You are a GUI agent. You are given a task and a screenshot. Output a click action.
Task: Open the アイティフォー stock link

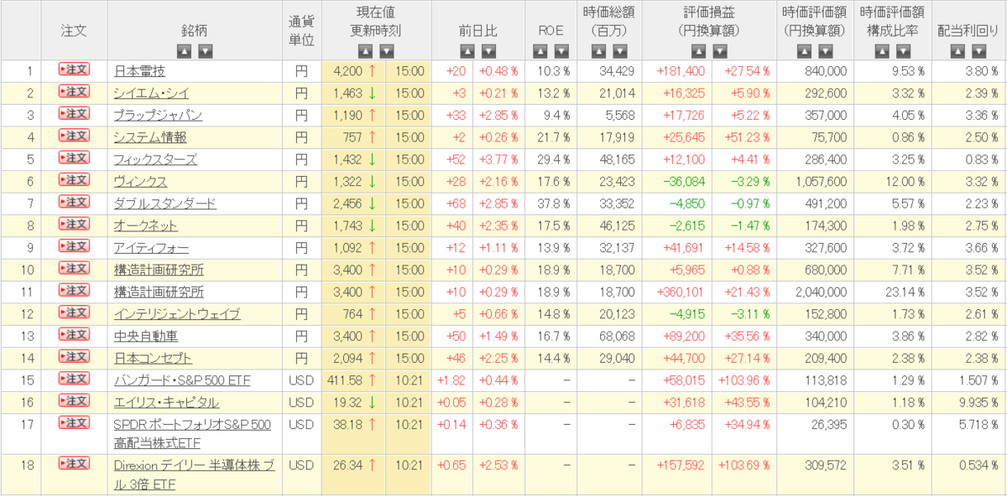(151, 247)
